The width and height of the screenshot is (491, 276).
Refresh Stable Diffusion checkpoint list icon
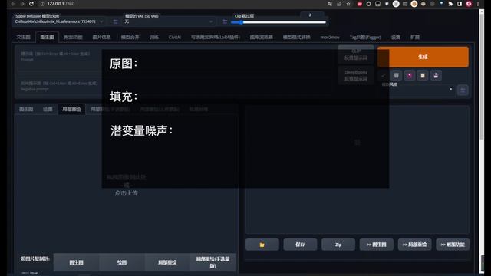coord(115,21)
